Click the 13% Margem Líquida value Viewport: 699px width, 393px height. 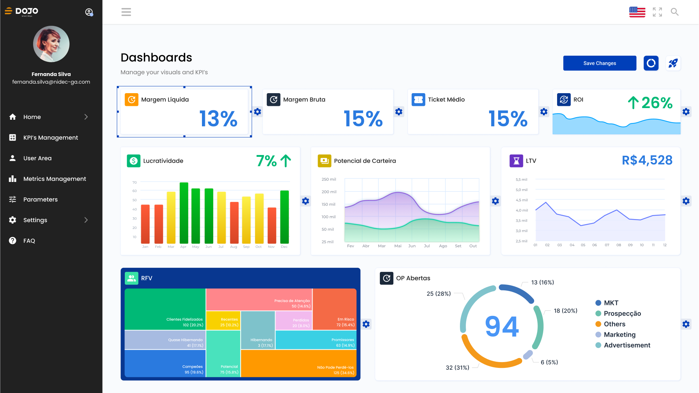[x=218, y=119]
